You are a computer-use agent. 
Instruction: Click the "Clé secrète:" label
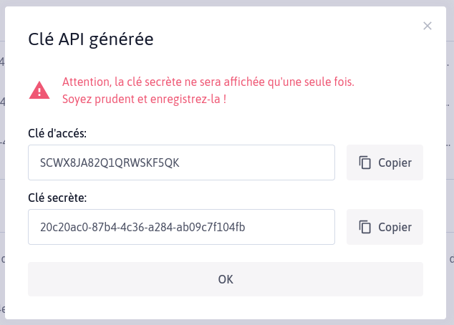coord(57,198)
